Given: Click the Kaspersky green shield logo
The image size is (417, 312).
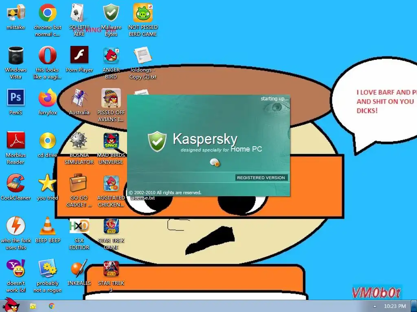Looking at the screenshot, I should pyautogui.click(x=157, y=141).
